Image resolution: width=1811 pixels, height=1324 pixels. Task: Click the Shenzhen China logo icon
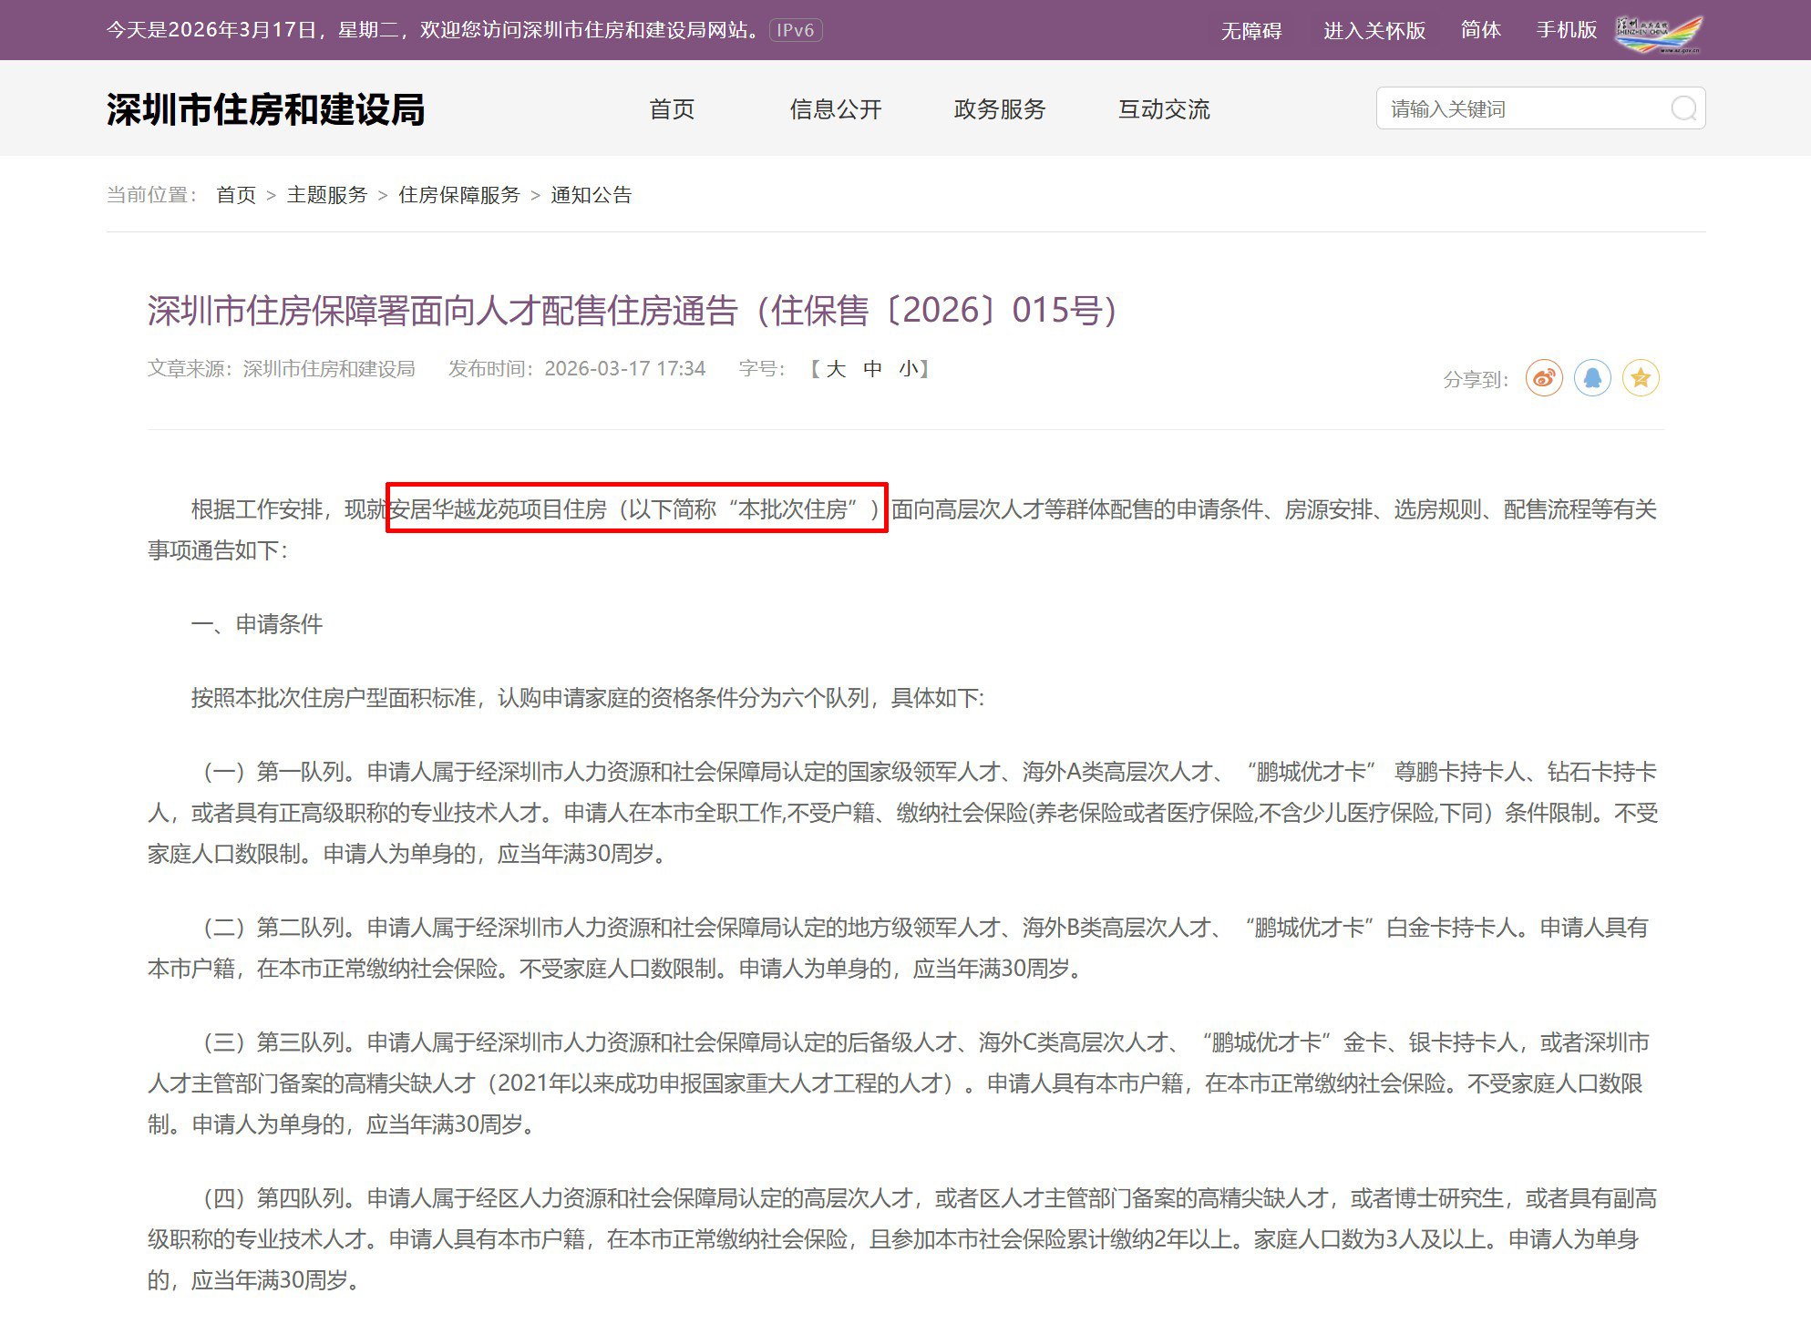[x=1658, y=32]
